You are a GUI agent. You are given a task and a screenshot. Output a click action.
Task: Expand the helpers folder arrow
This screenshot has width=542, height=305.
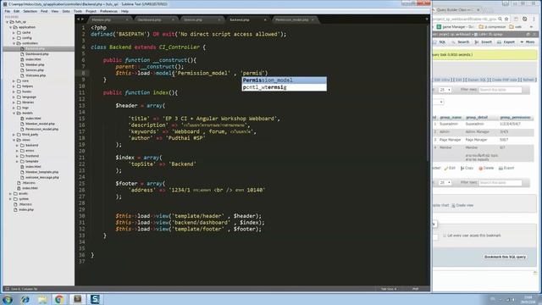(x=14, y=86)
